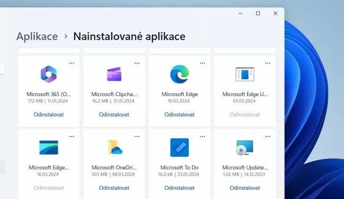Click the 305 MB | 08.03.2024 details
The height and width of the screenshot is (199, 344).
[113, 174]
